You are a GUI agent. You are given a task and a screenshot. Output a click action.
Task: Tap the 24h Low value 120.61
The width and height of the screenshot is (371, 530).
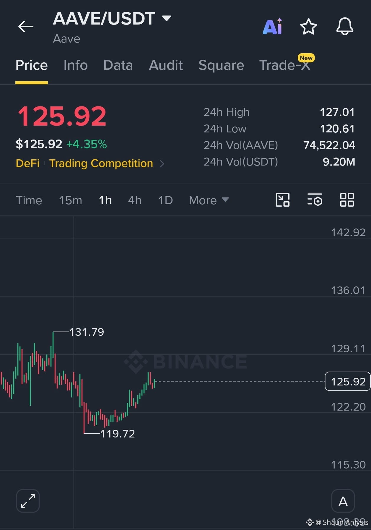click(x=337, y=129)
